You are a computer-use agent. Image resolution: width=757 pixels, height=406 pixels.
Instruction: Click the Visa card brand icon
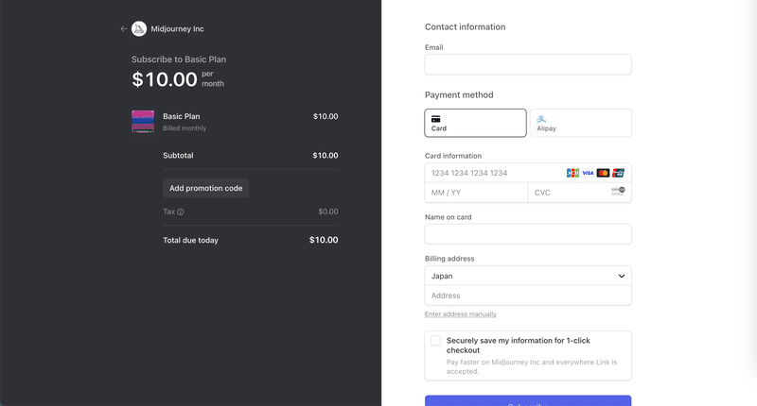click(588, 173)
